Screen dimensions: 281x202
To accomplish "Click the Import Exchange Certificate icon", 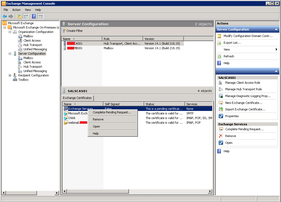I will click(x=221, y=109).
